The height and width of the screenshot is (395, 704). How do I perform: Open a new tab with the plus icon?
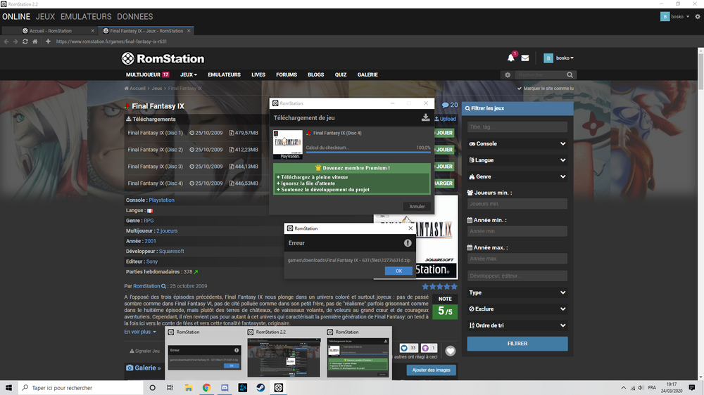48,41
